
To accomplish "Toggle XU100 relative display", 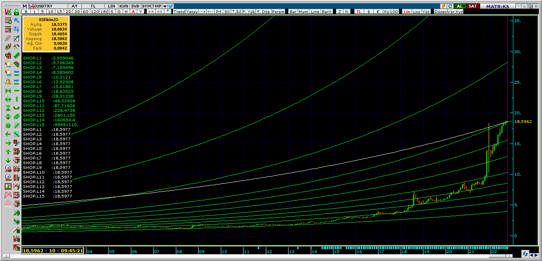I will click(x=390, y=12).
